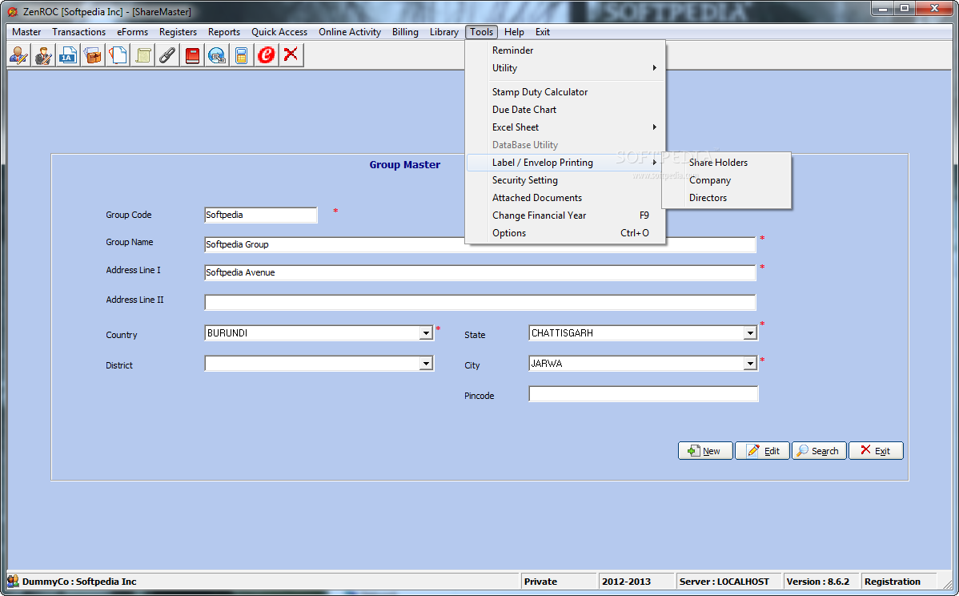
Task: Select Directors label printing
Action: pos(727,198)
